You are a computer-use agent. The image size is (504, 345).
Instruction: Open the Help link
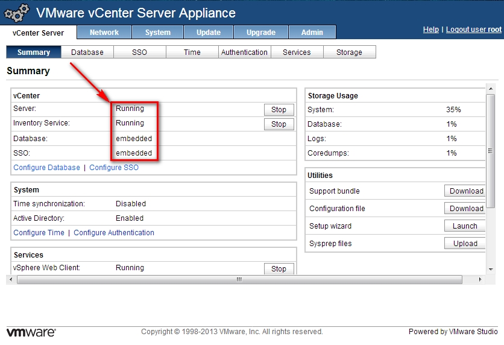coord(430,30)
